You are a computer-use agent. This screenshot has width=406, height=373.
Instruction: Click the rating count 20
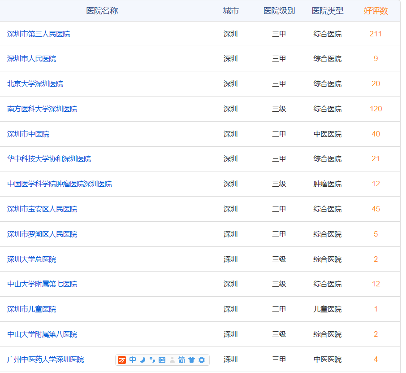pos(376,84)
